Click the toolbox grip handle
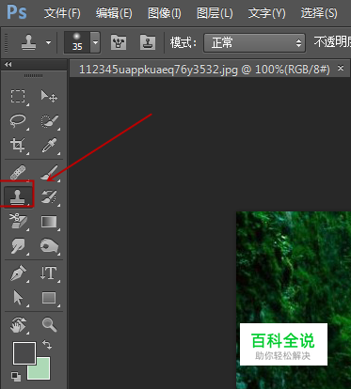This screenshot has height=389, width=351. pos(33,75)
